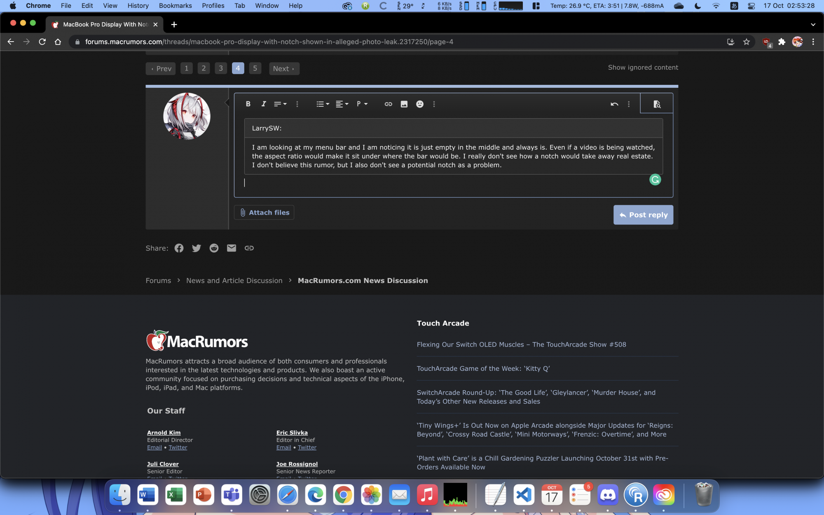This screenshot has width=824, height=515.
Task: Open the list type dropdown
Action: pyautogui.click(x=323, y=104)
